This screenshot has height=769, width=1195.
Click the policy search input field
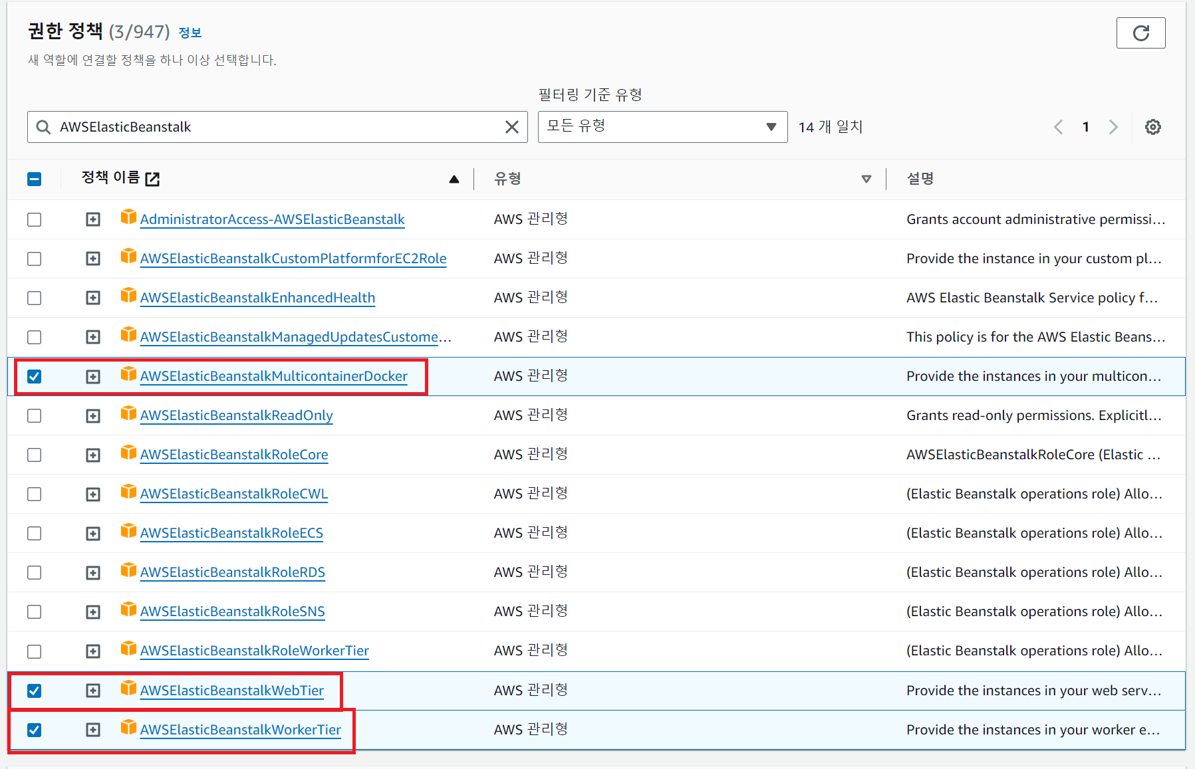pos(277,127)
